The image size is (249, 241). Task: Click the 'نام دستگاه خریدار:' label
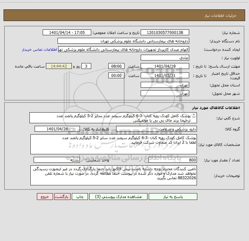point(225,41)
